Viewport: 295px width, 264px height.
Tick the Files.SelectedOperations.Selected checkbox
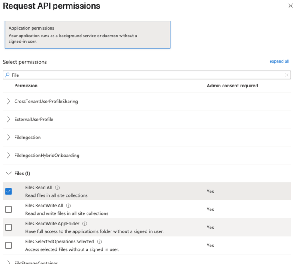(x=8, y=246)
